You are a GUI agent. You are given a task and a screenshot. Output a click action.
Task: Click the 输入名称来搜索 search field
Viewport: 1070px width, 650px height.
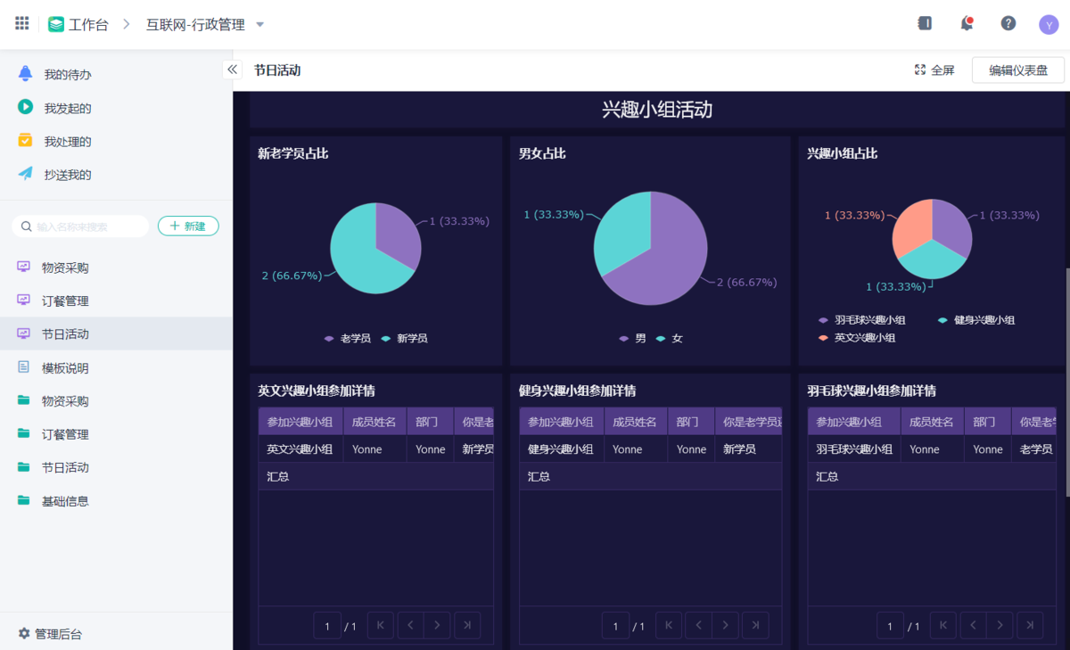(81, 226)
